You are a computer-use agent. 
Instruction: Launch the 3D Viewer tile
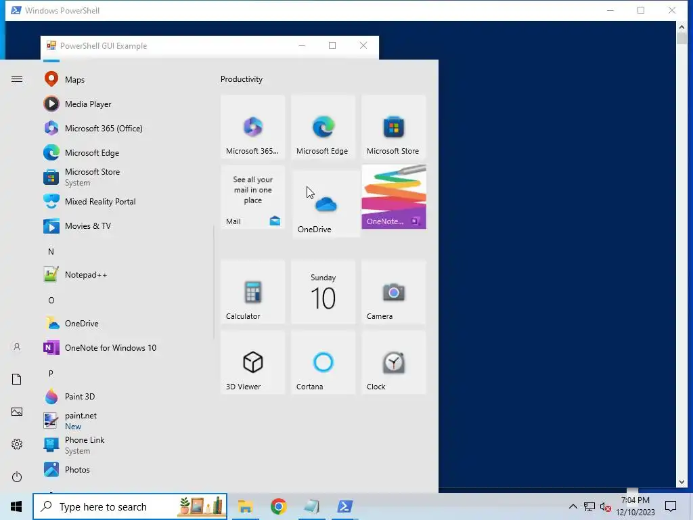(x=253, y=363)
